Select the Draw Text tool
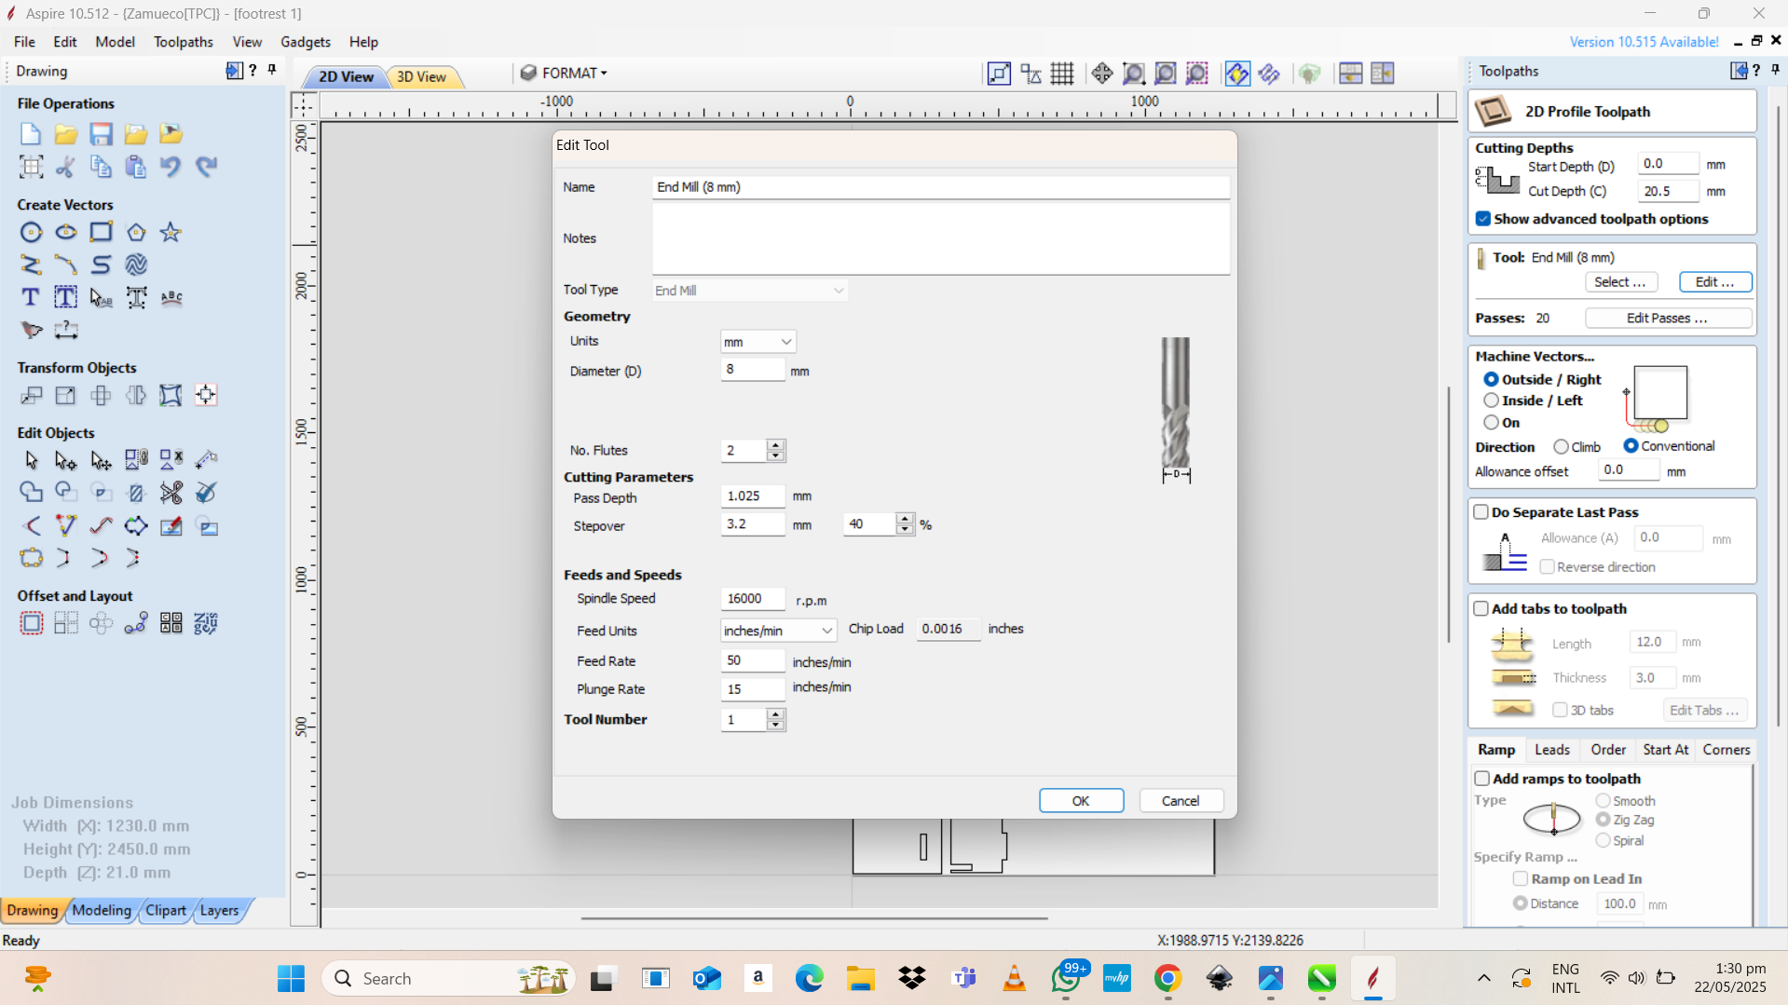 point(31,297)
